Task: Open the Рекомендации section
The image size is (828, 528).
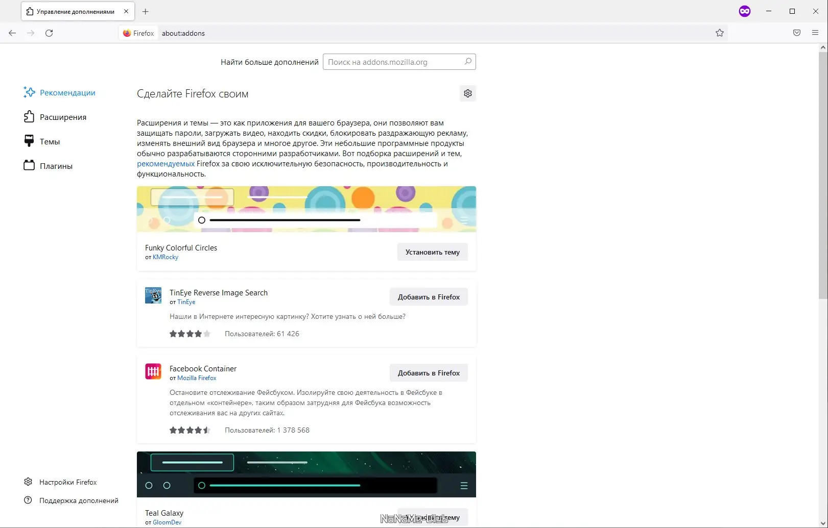Action: coord(59,92)
